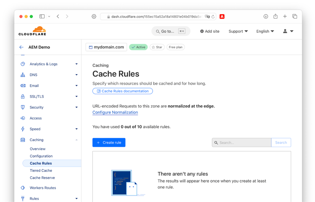This screenshot has height=202, width=315.
Task: Click the back arrow beside AEM Demo
Action: point(21,47)
